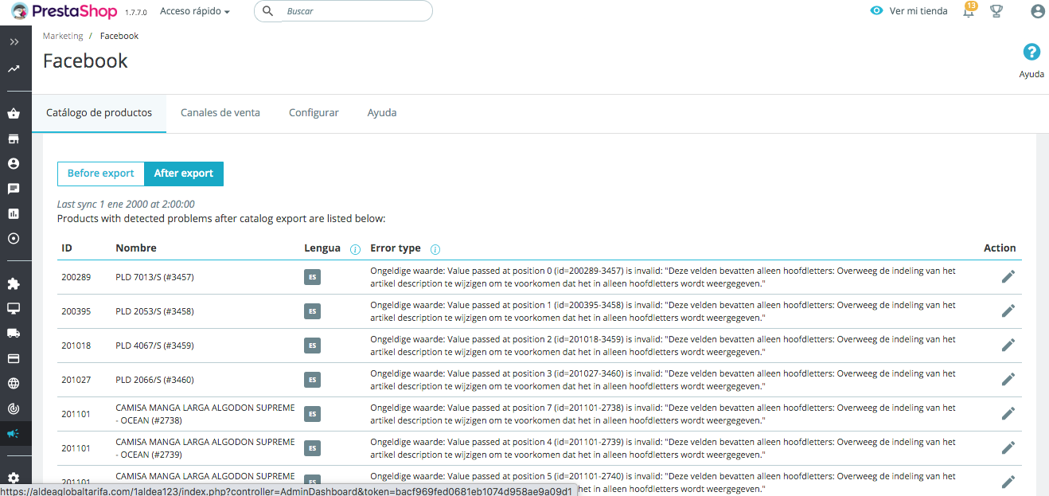This screenshot has height=496, width=1049.
Task: Switch to the Ayuda tab
Action: pos(382,113)
